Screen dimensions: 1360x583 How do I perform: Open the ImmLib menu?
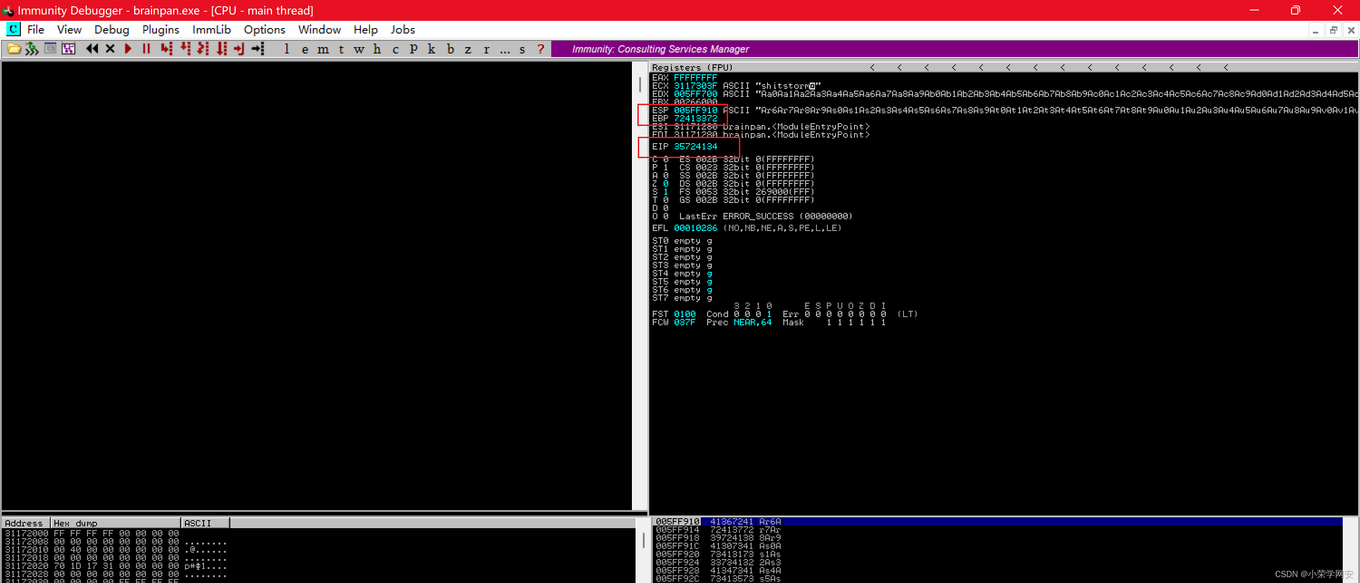coord(211,29)
